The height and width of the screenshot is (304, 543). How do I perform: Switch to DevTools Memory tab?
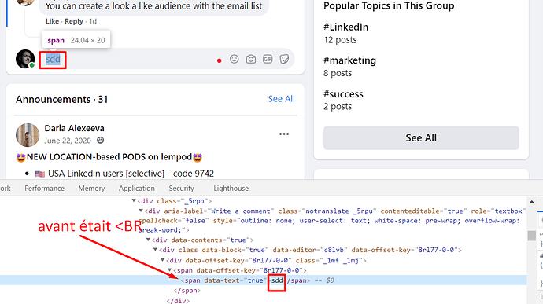click(x=91, y=189)
